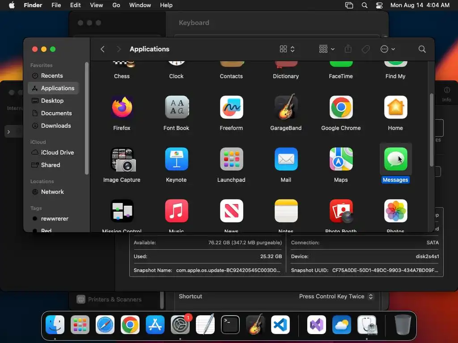The image size is (458, 343).
Task: Open App Store from the Dock
Action: click(155, 325)
